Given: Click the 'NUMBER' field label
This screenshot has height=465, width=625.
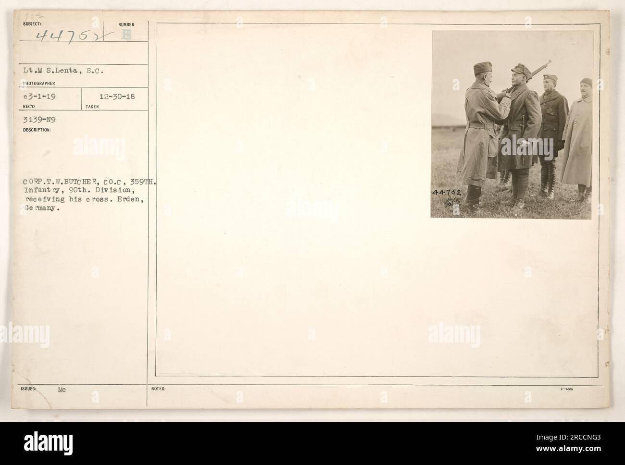Looking at the screenshot, I should tap(126, 24).
